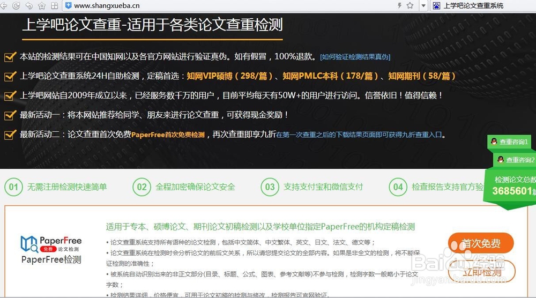Click the PaperFree logo image

click(x=51, y=244)
